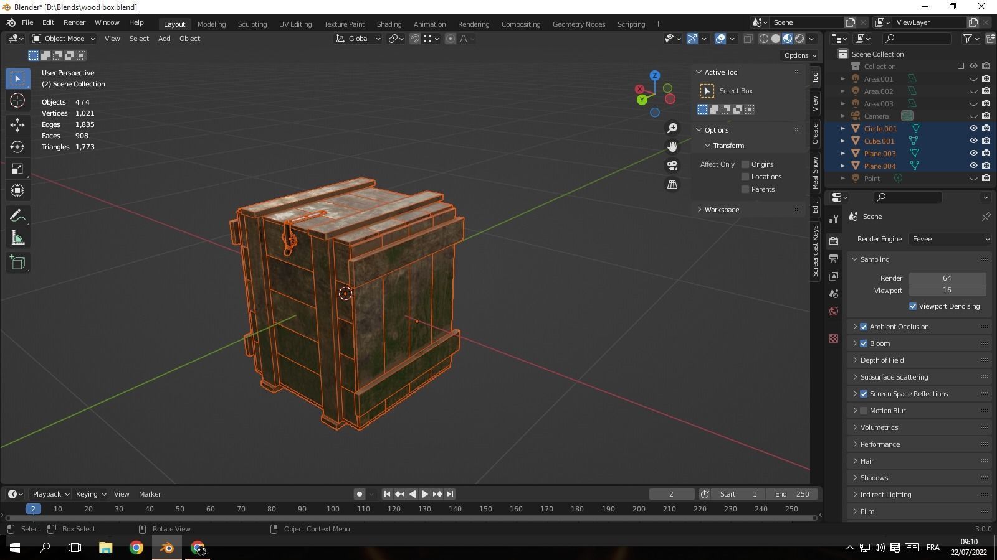The width and height of the screenshot is (997, 560).
Task: Play the animation forward
Action: 425,494
